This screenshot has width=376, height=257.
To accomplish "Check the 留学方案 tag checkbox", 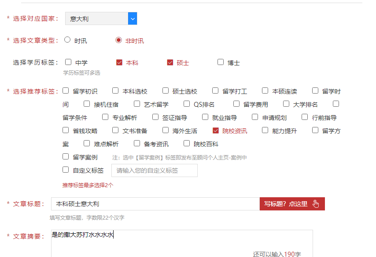I will pyautogui.click(x=315, y=130).
